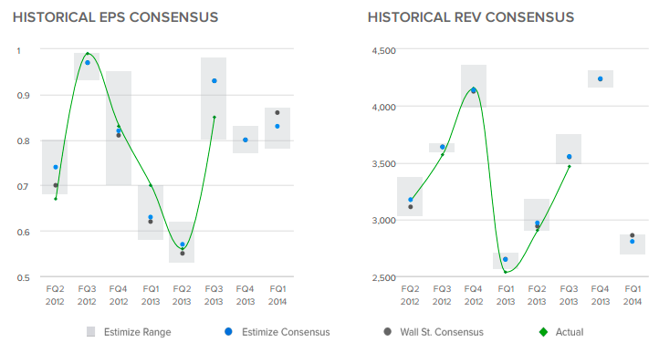Screen dimensions: 659x353
Task: Click the gray Estimize range bar for revenue FQ4 2013
Action: [x=601, y=78]
